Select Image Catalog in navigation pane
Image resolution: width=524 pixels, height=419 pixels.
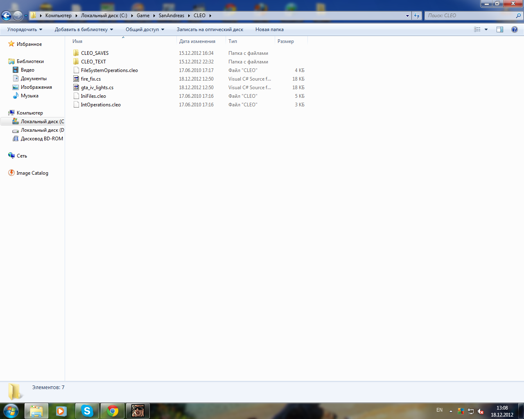tap(32, 173)
